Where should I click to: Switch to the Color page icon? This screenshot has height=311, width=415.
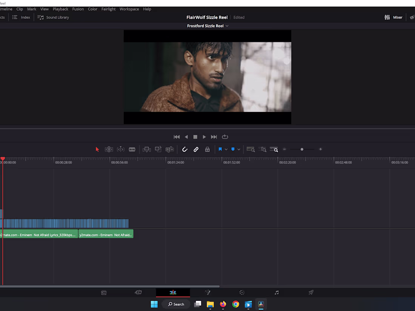242,293
